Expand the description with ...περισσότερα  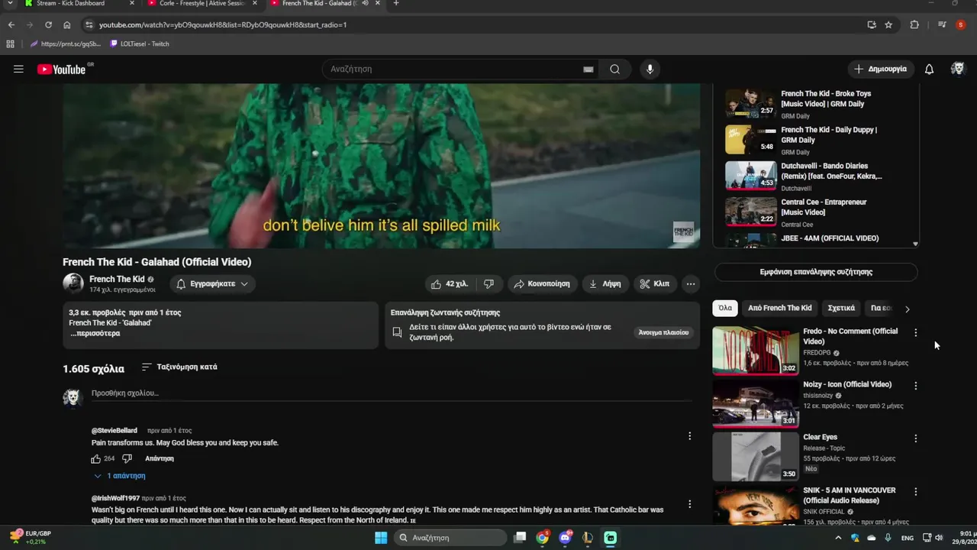95,333
